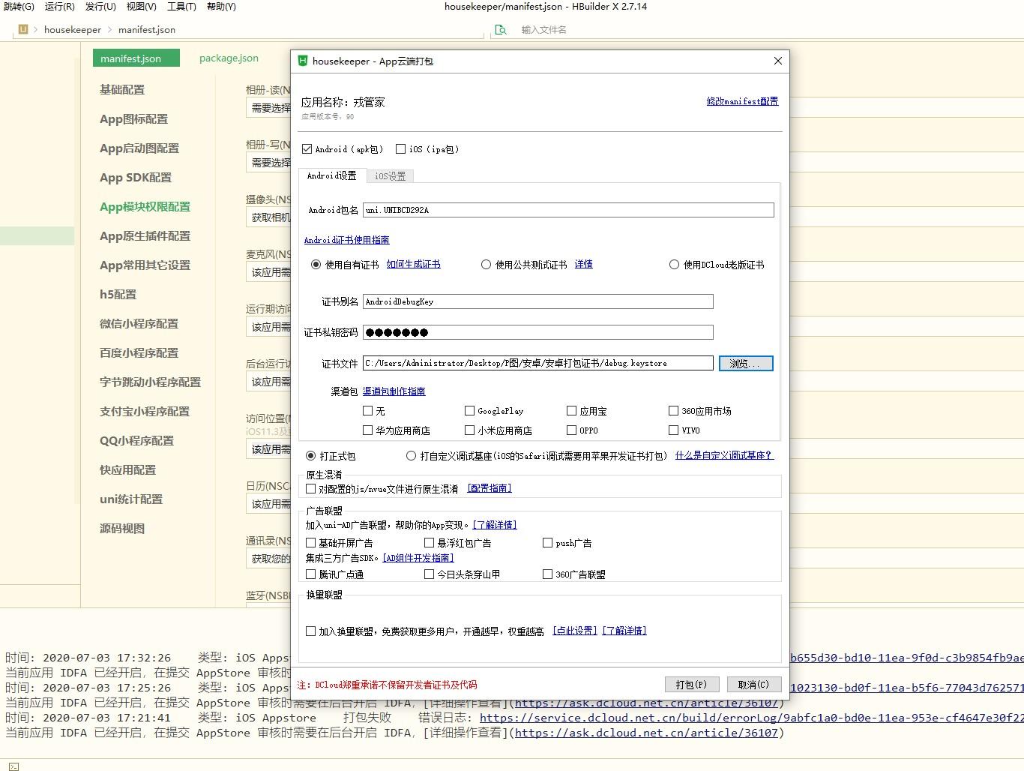The height and width of the screenshot is (771, 1024).
Task: Open the 跳转(G) menu
Action: click(x=19, y=7)
